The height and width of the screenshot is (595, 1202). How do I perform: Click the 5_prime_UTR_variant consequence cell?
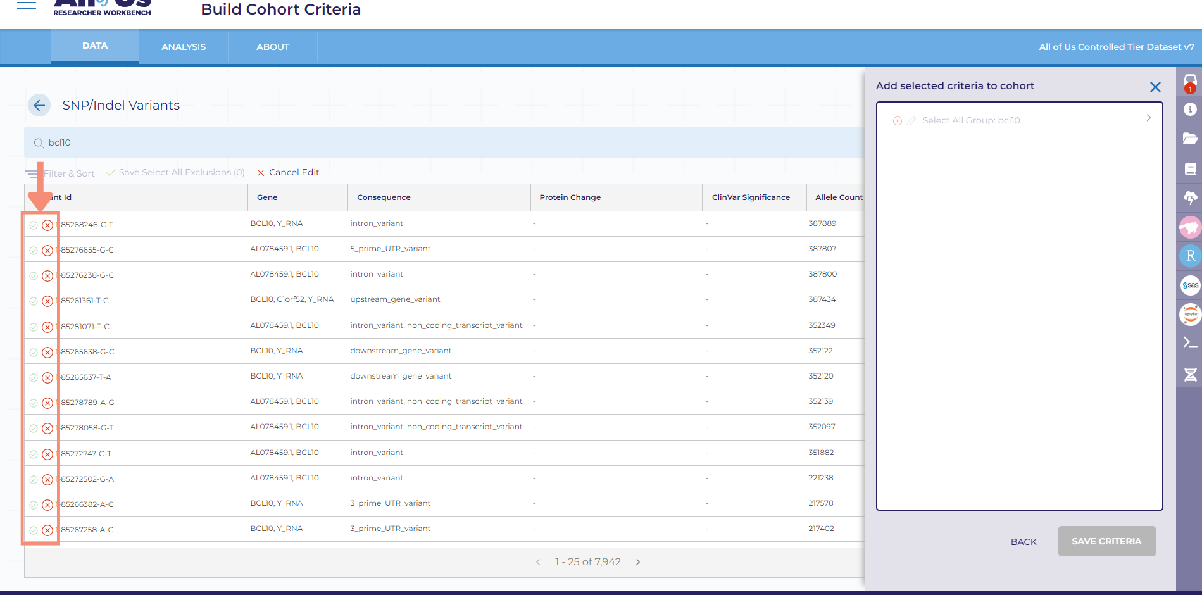[x=390, y=249]
